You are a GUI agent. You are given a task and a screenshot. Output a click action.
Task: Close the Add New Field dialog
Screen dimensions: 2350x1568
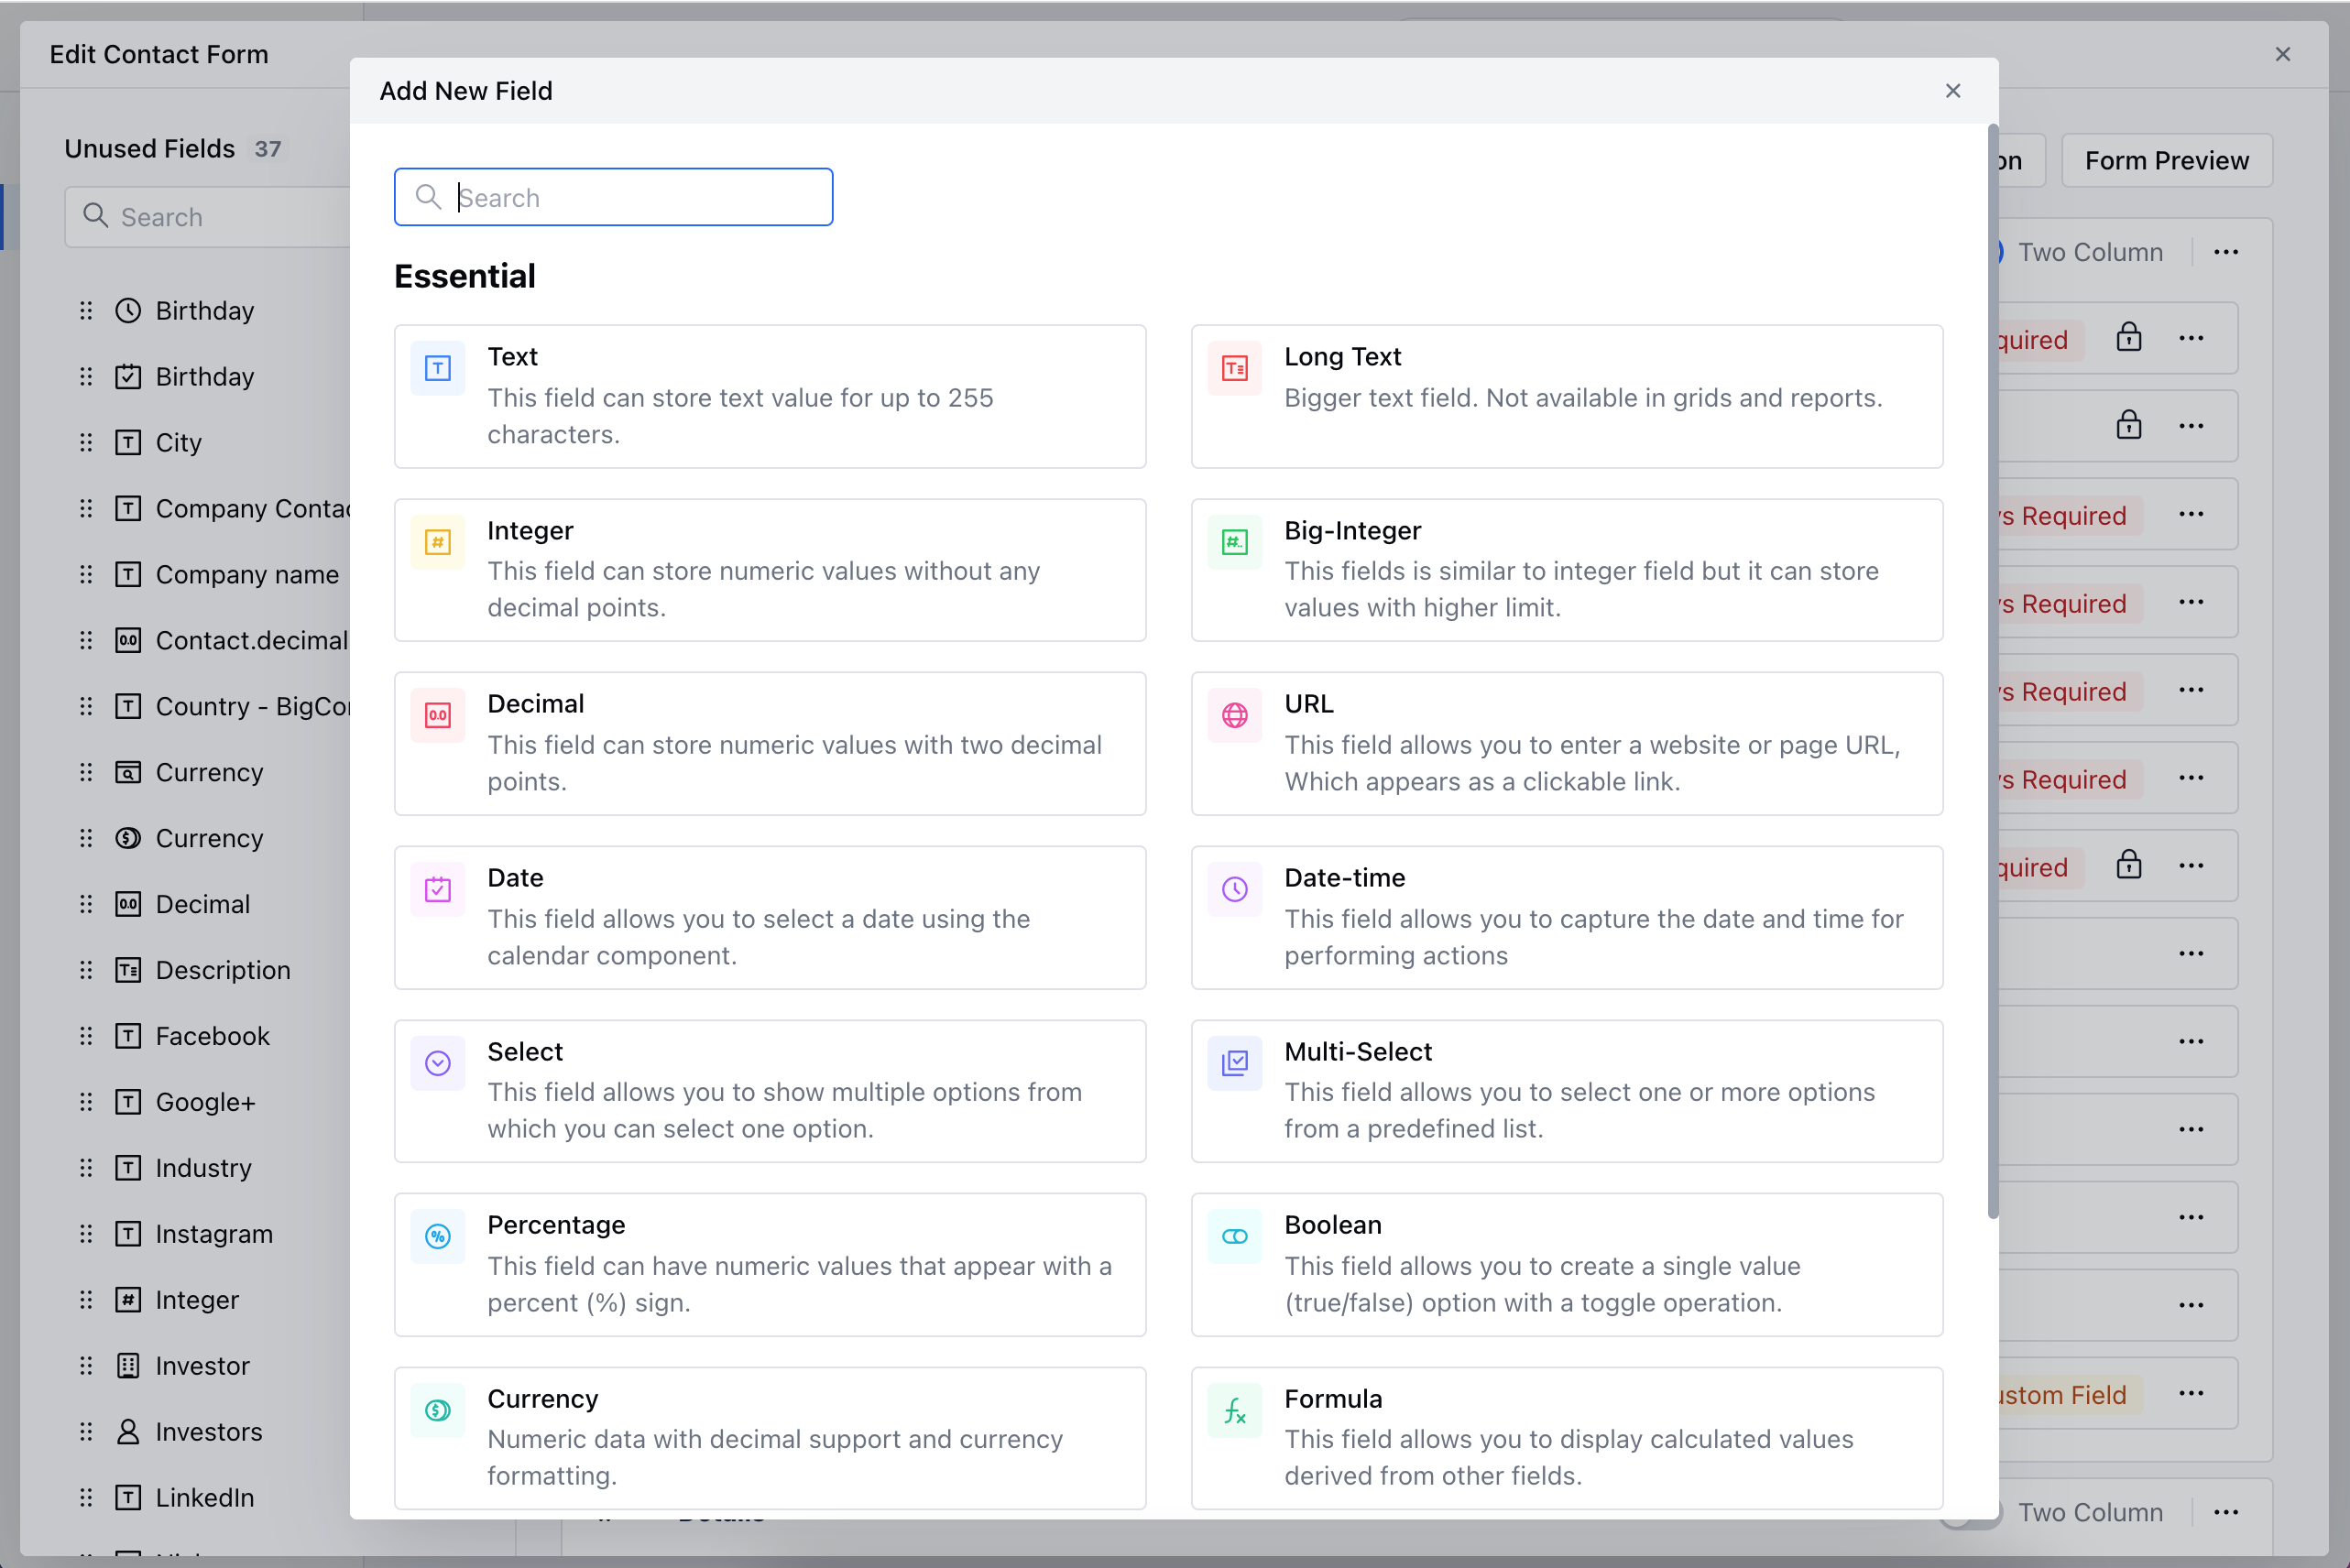pyautogui.click(x=1952, y=91)
